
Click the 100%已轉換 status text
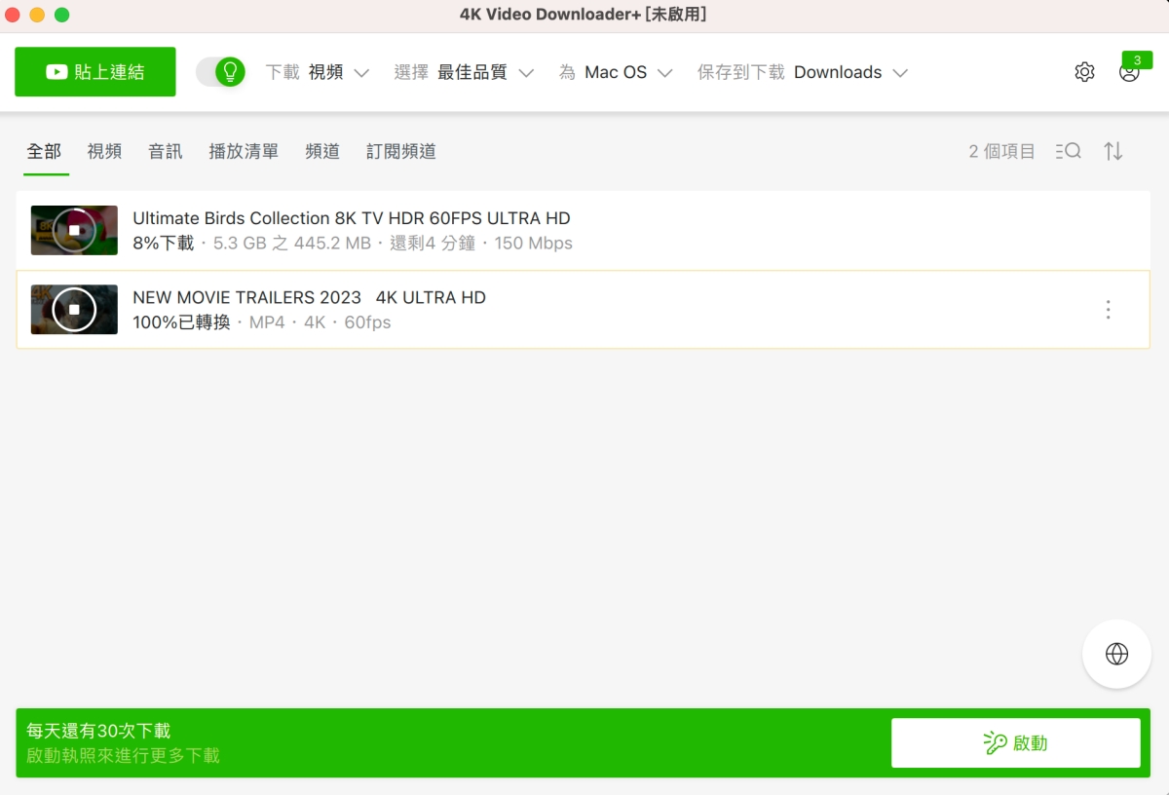[181, 322]
